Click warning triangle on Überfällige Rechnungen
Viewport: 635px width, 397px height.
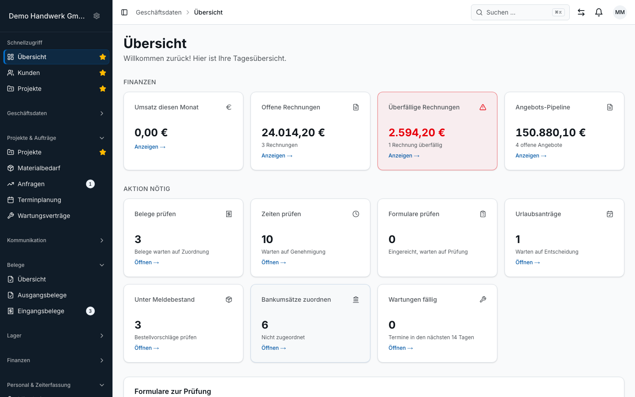pyautogui.click(x=483, y=107)
